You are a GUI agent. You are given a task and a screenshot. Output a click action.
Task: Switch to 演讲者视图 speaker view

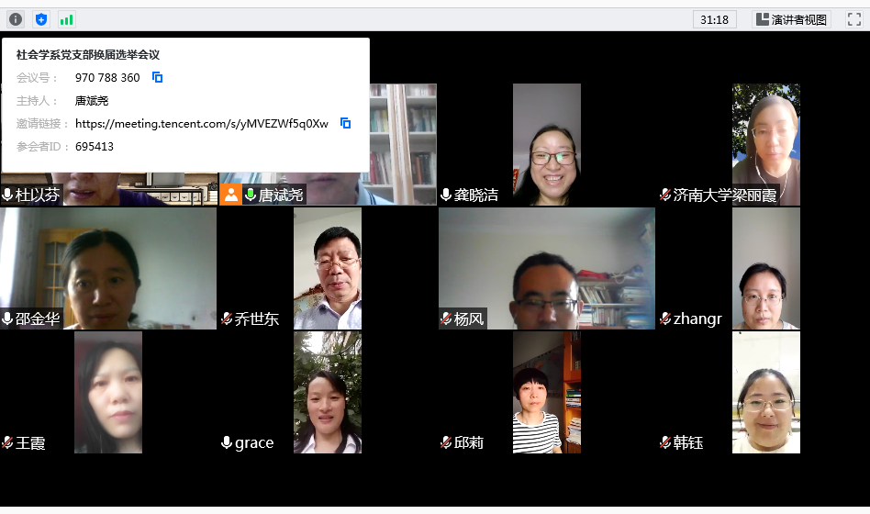[x=791, y=19]
